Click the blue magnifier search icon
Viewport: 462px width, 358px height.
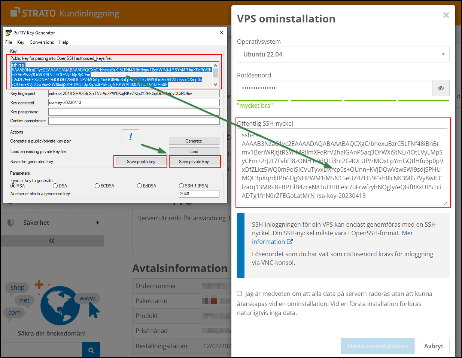[91, 350]
